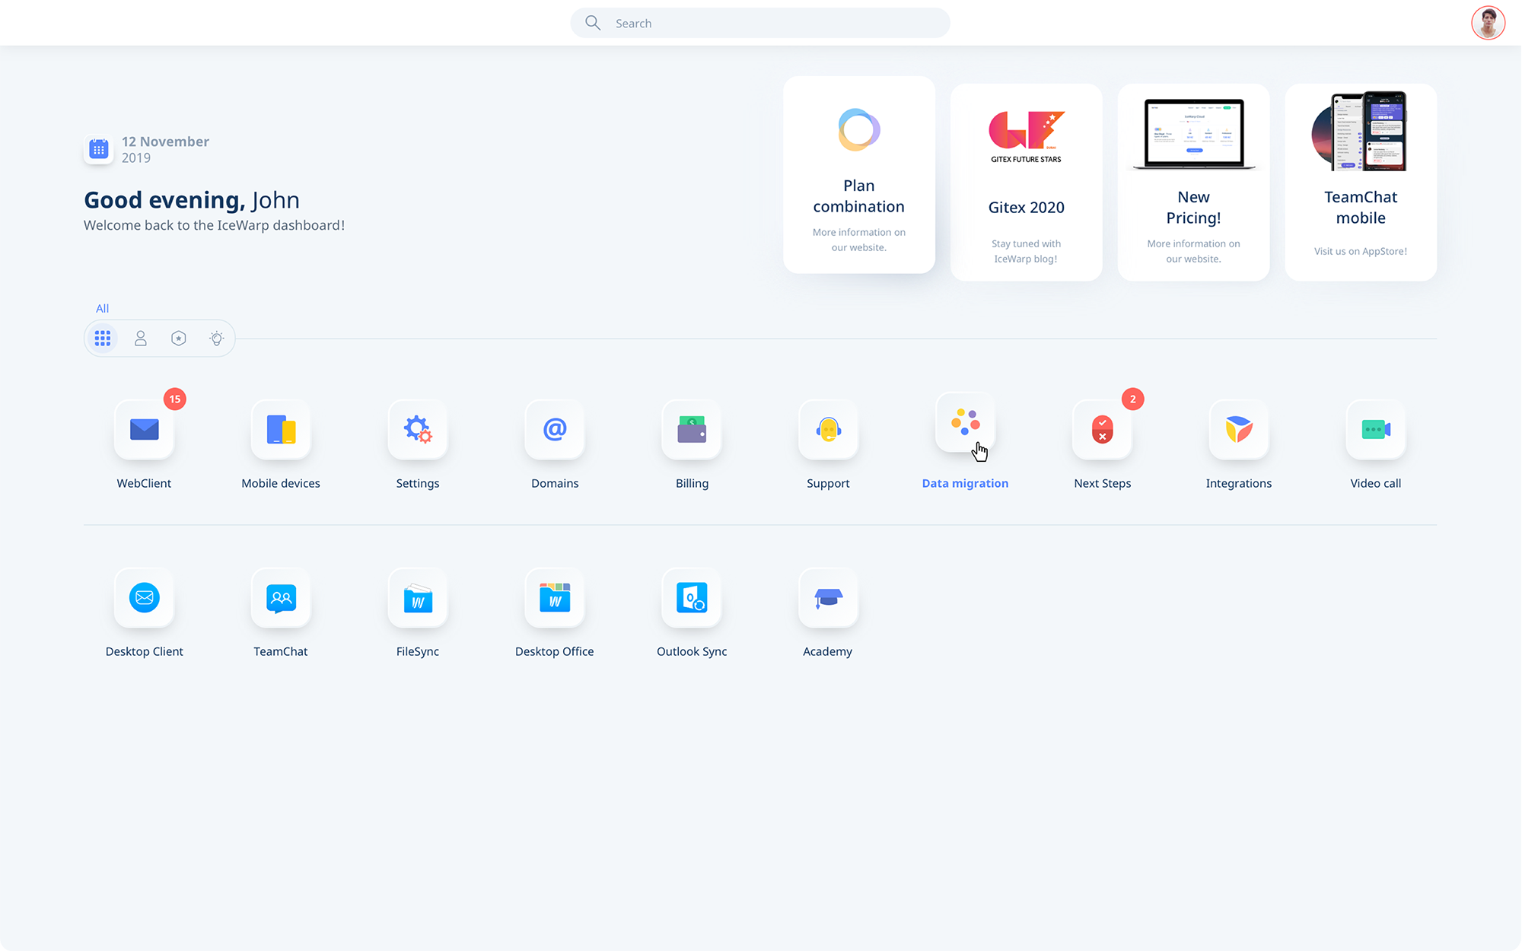Open the Plan combination promo card
The height and width of the screenshot is (951, 1522).
[x=858, y=175]
